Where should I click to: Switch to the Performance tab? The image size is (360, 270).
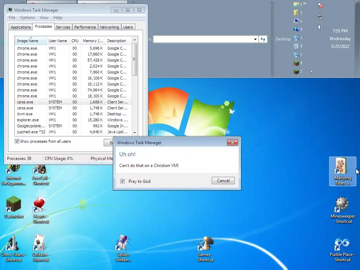(x=85, y=27)
